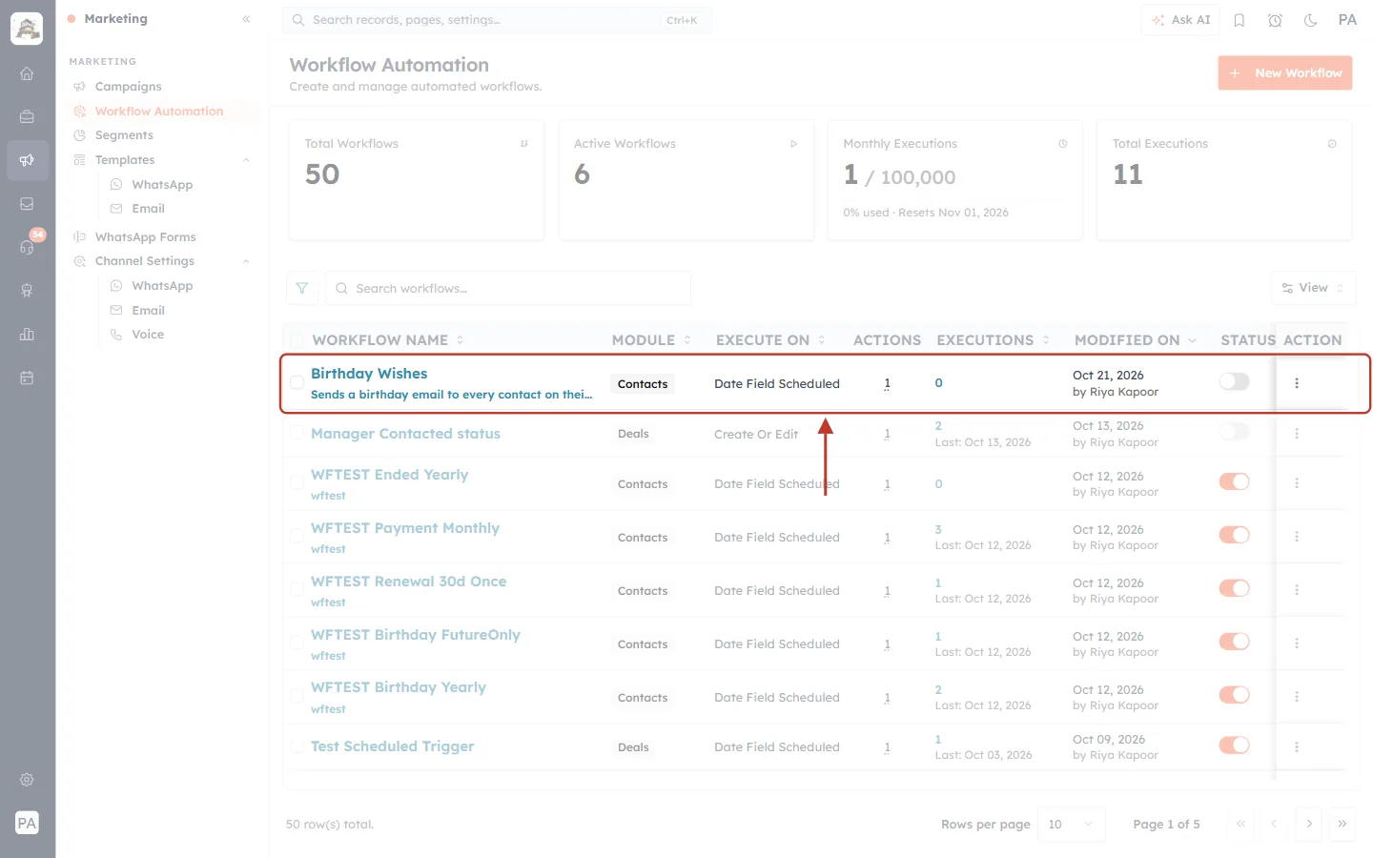Open the alarm clock reminders icon
The width and height of the screenshot is (1373, 858).
click(1275, 20)
